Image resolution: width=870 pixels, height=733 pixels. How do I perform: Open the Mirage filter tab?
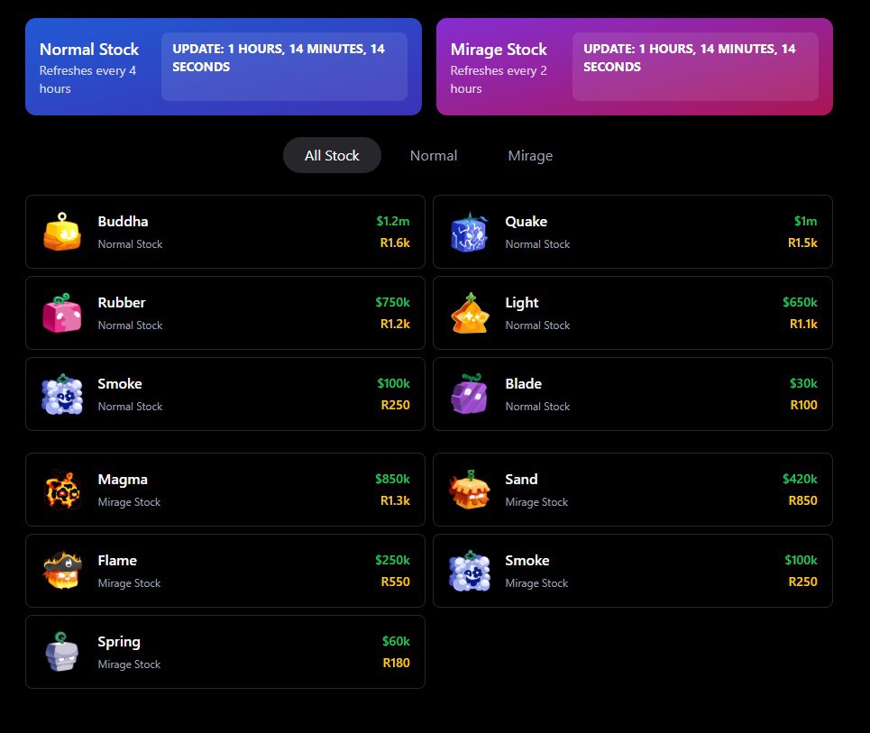[x=530, y=155]
